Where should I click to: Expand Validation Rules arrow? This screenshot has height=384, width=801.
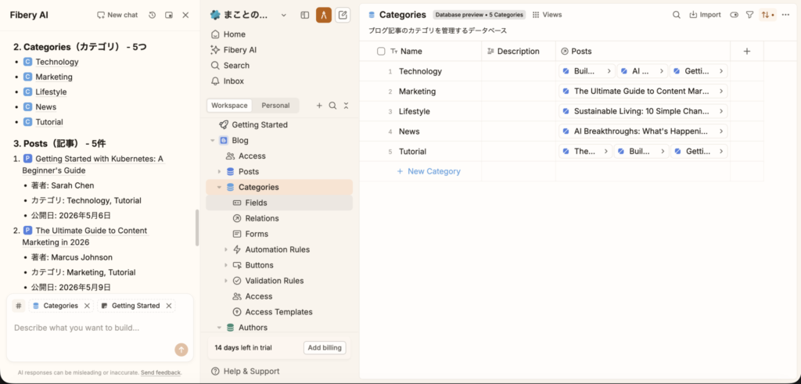coord(226,281)
